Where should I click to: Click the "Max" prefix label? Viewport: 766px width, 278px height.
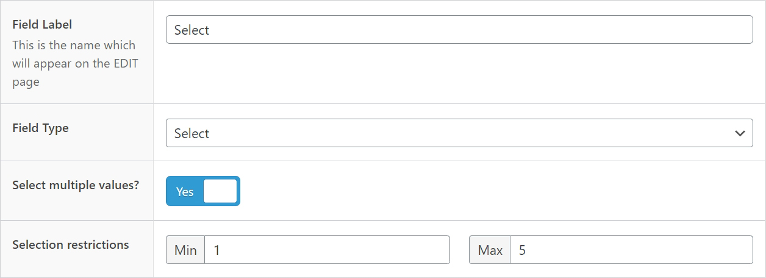coord(490,250)
